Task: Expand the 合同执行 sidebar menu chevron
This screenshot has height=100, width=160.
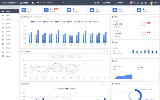Action: 17,28
